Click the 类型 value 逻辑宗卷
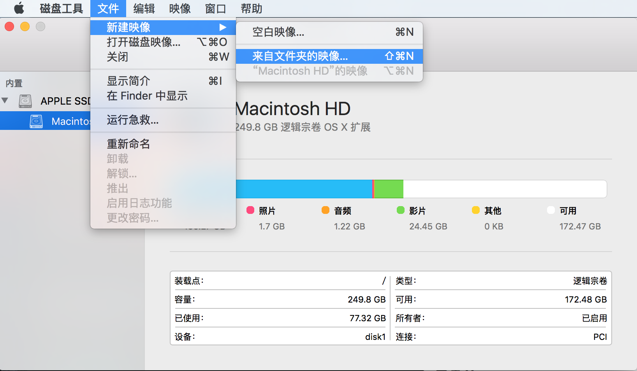The image size is (637, 371). pos(590,281)
